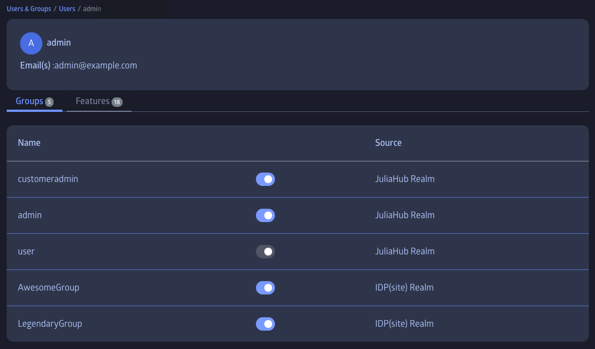This screenshot has width=595, height=349.
Task: Click the Source column header
Action: point(388,143)
